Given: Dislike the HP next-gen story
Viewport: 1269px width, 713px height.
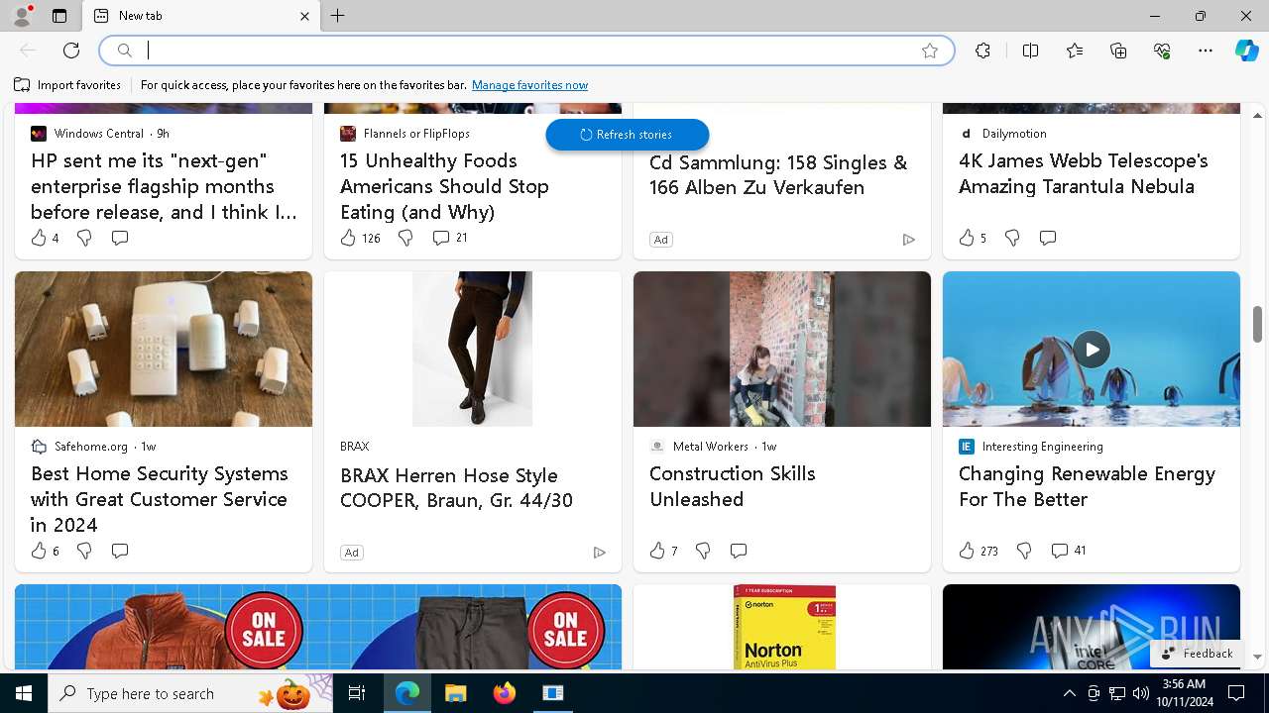Looking at the screenshot, I should coord(84,238).
